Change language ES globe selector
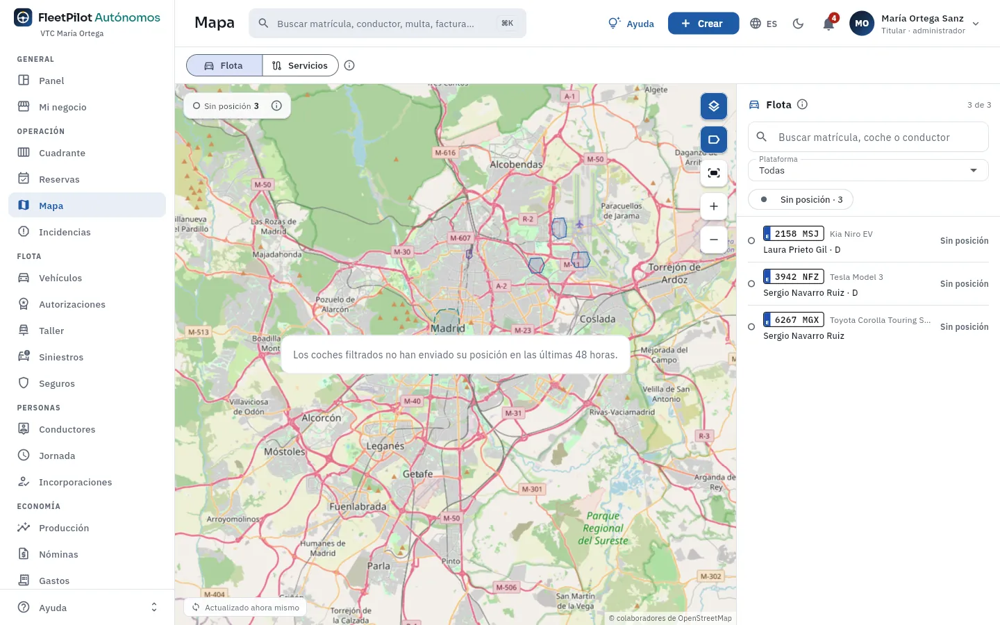 click(x=764, y=24)
